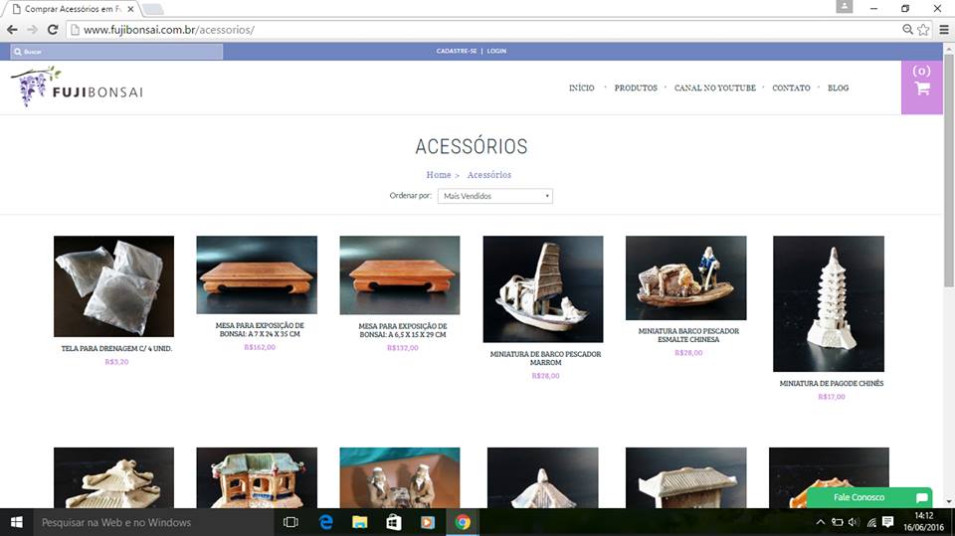Show hidden system tray icons chevron

pos(821,522)
